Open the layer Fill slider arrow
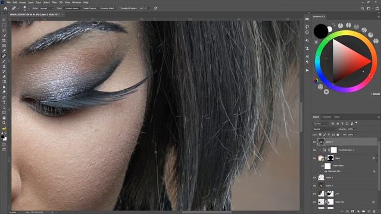The width and height of the screenshot is (381, 214). pos(355,135)
